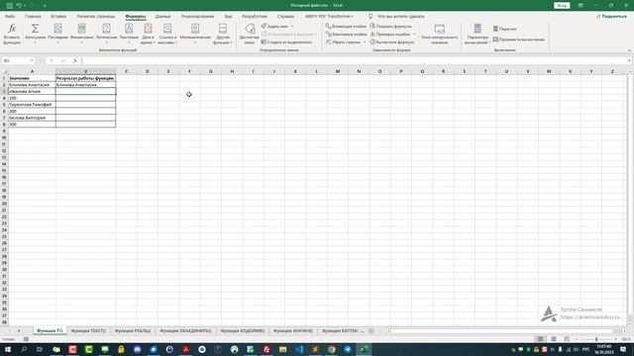
Task: Open Telegram from the taskbar
Action: click(348, 349)
